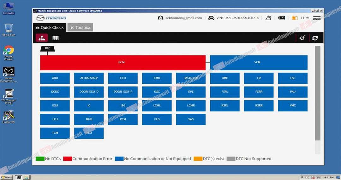Select the RSRR module

click(x=259, y=106)
